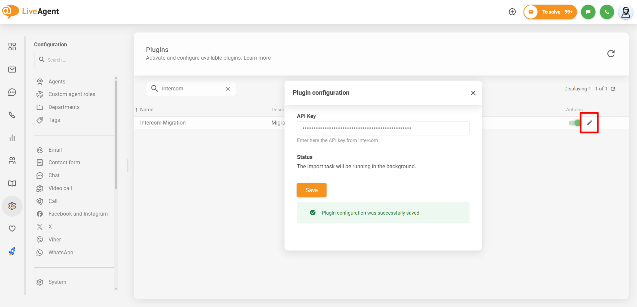Clear the intercom search with X
The width and height of the screenshot is (637, 307).
(228, 89)
